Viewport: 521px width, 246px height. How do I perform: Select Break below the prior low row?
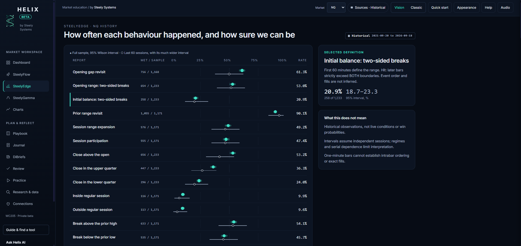pyautogui.click(x=188, y=237)
